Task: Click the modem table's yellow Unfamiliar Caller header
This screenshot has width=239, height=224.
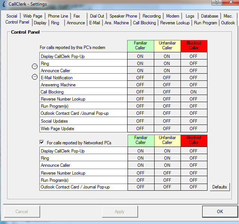Action: 167,46
